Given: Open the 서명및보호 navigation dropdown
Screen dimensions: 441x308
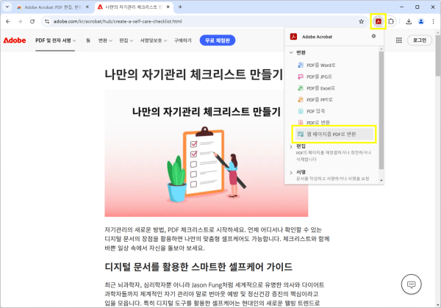Looking at the screenshot, I should tap(154, 40).
